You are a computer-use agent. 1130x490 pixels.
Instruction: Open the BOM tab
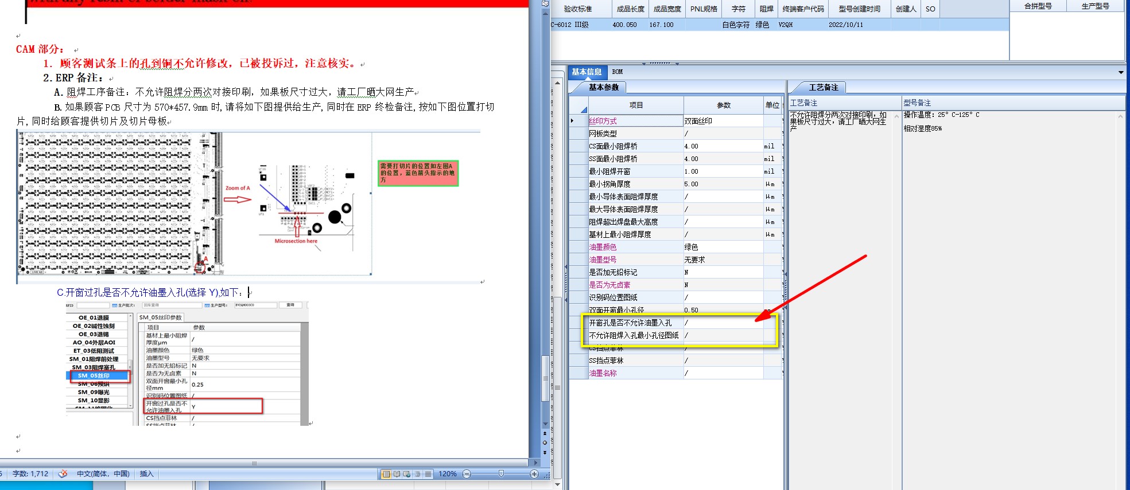click(x=618, y=72)
